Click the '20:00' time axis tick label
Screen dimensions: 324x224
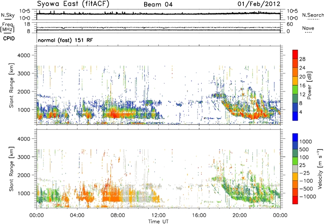[239, 216]
